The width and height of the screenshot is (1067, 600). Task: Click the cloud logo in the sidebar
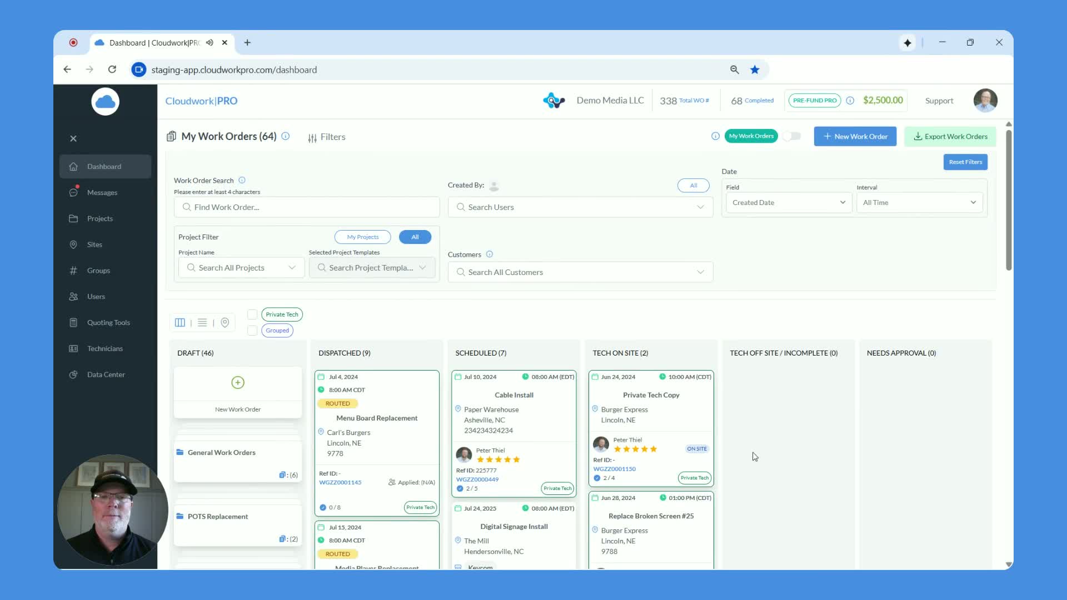tap(105, 102)
